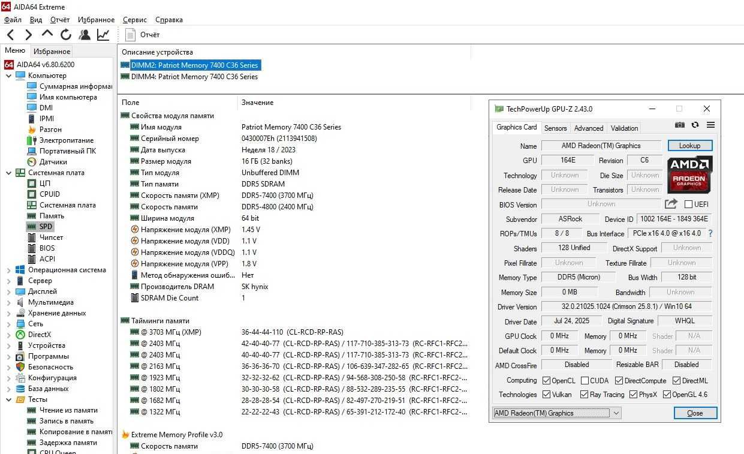
Task: Select the IPMI tree item
Action: 41,119
